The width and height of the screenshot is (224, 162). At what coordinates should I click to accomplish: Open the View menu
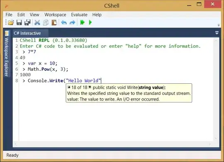pos(34,15)
